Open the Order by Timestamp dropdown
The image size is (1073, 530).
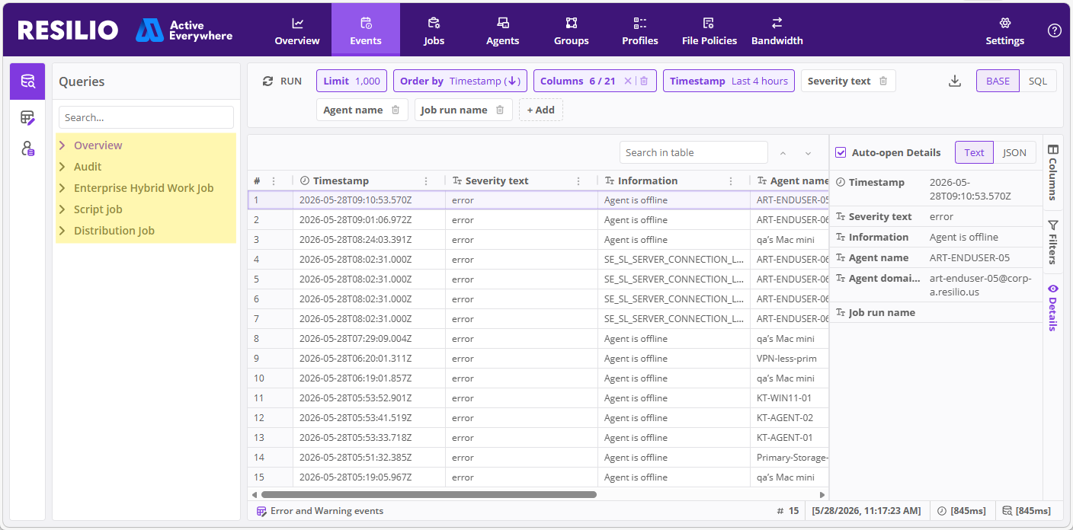(x=460, y=81)
